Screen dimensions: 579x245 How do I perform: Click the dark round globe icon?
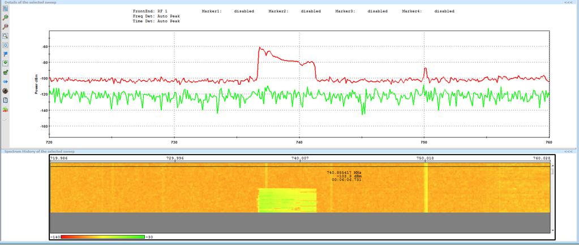point(5,91)
